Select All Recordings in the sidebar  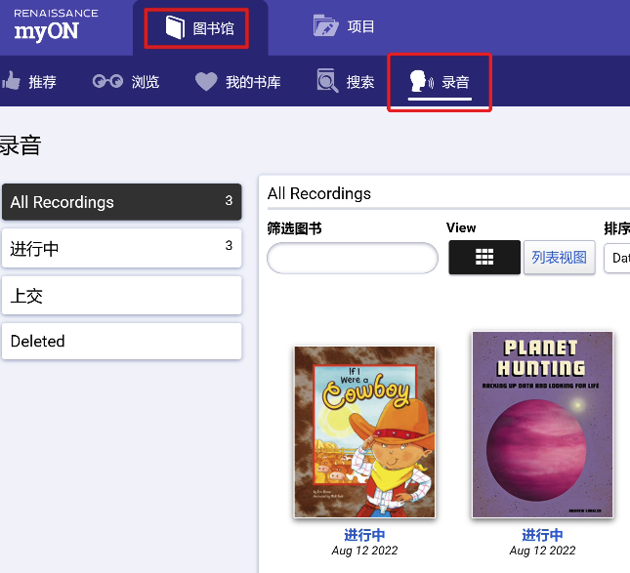(122, 202)
